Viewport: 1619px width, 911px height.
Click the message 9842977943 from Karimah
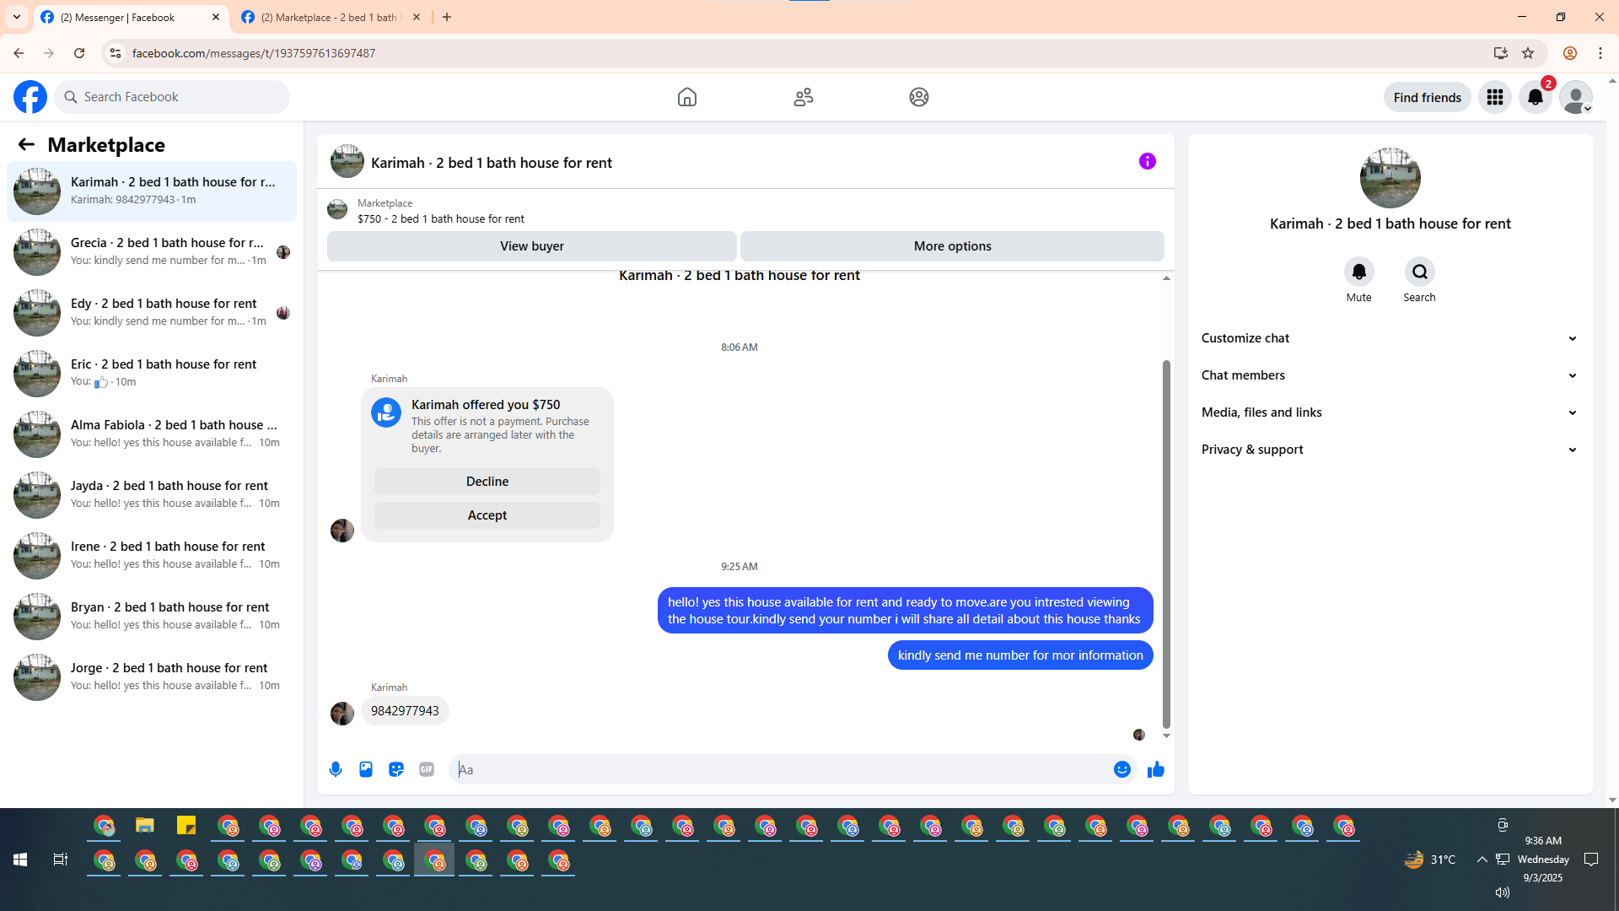point(405,711)
